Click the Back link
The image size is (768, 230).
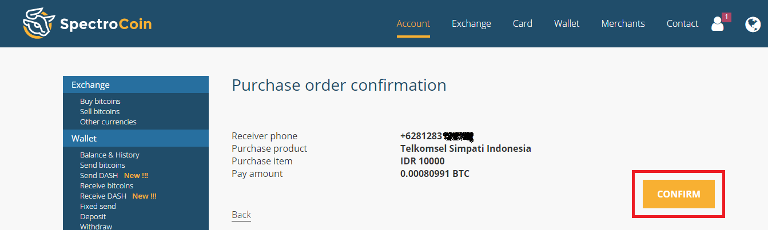pyautogui.click(x=241, y=215)
